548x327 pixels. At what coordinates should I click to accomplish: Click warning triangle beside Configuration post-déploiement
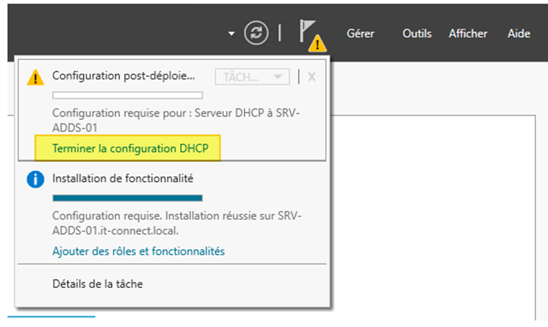click(36, 77)
